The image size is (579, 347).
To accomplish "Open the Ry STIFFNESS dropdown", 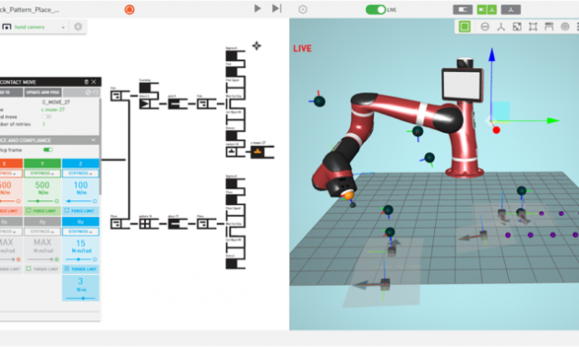I will 42,232.
